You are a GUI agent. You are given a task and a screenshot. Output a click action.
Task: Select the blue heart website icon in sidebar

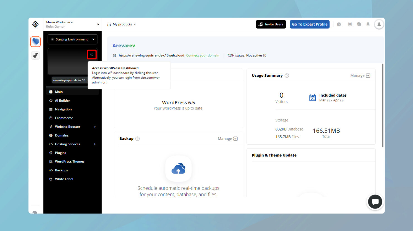point(35,41)
